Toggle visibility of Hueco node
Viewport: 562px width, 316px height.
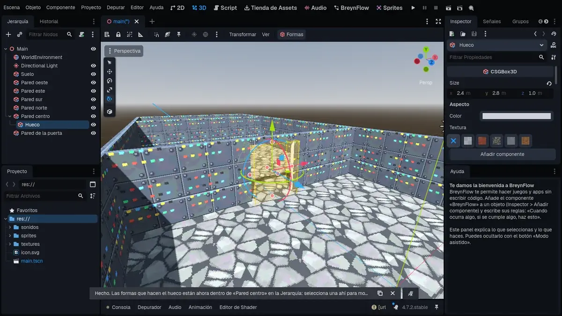tap(93, 125)
